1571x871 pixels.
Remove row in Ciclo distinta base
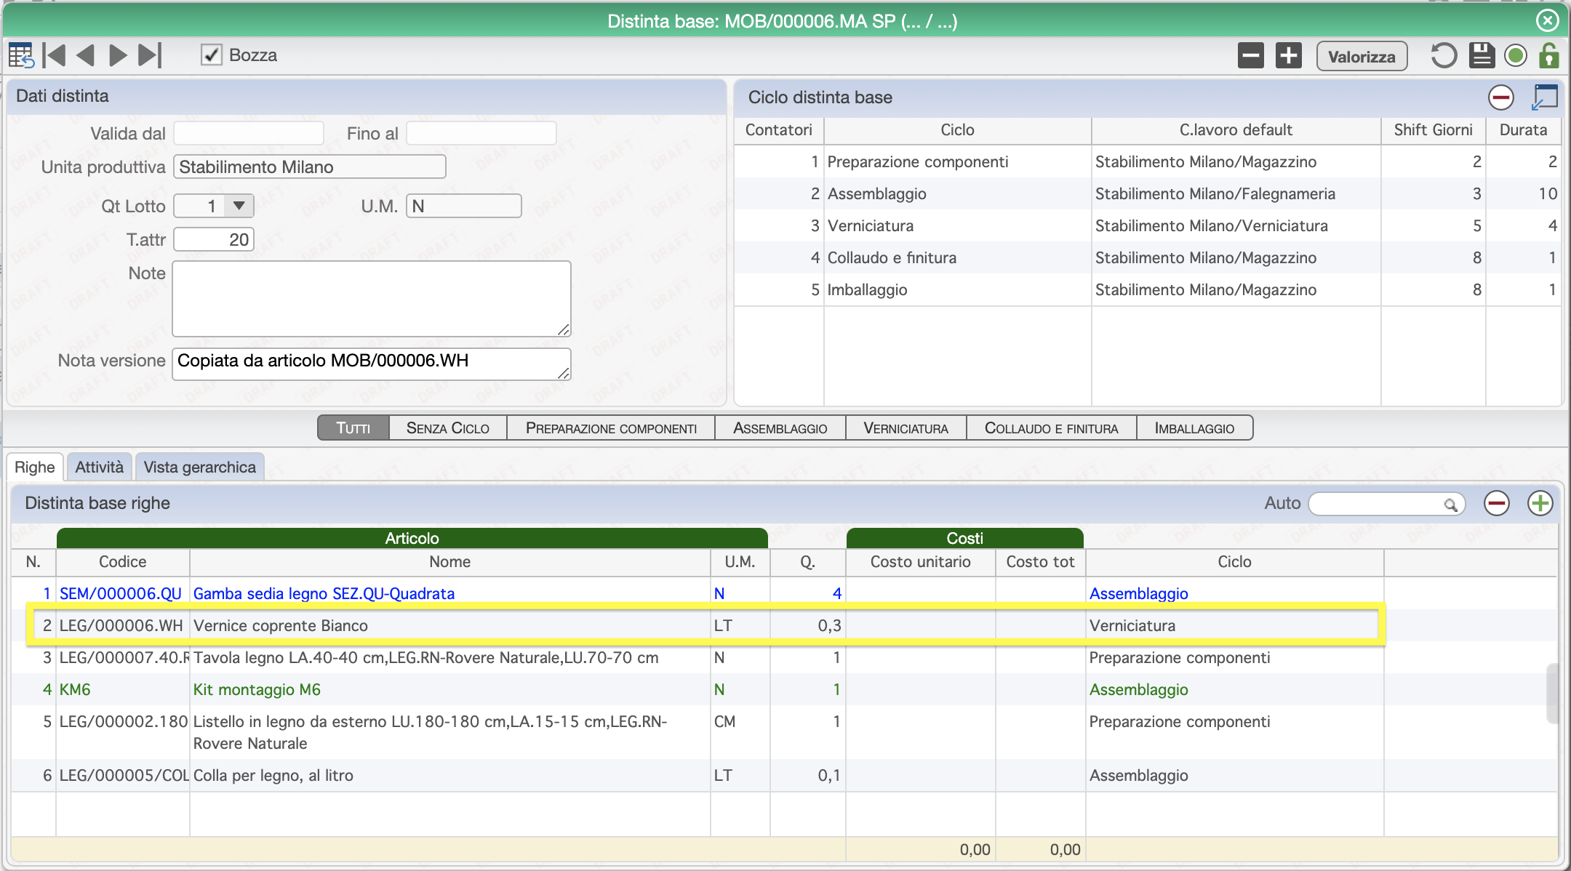(1501, 97)
